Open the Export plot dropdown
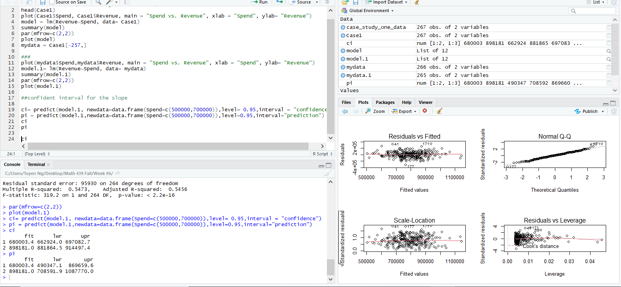 tap(404, 111)
